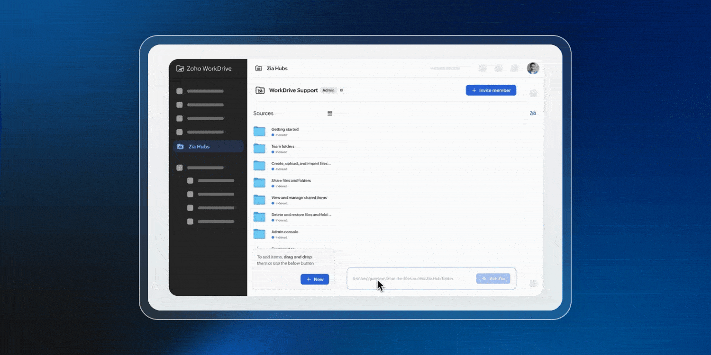Click the Zia logo at right of Sources
Screen dimensions: 711x355
(x=533, y=113)
